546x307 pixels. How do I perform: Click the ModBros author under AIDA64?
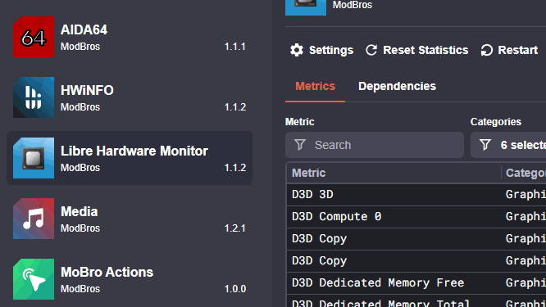click(x=80, y=47)
